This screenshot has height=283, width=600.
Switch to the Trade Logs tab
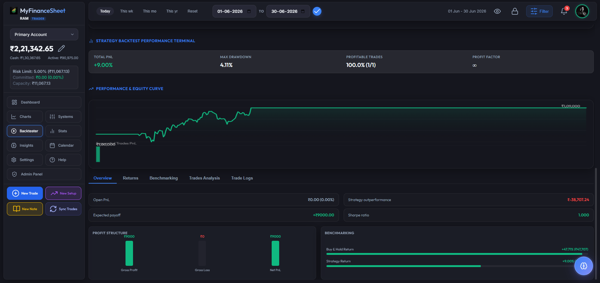[x=242, y=178]
